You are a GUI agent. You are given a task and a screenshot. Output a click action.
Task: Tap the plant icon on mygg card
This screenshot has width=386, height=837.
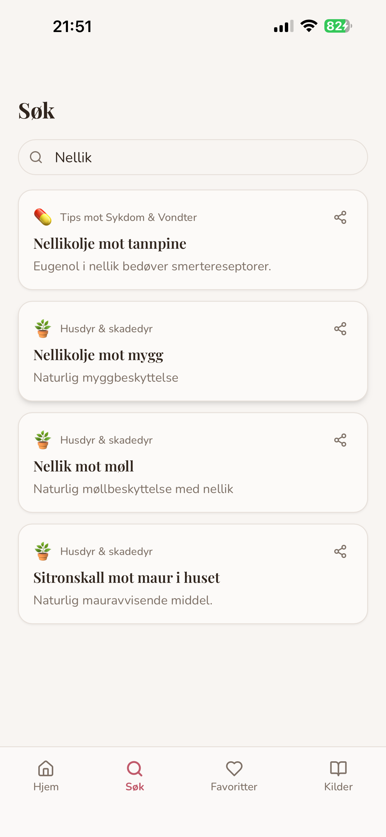43,328
